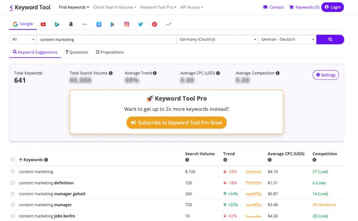The height and width of the screenshot is (221, 358).
Task: Switch to the Keyword Suggestions tab
Action: (x=35, y=52)
